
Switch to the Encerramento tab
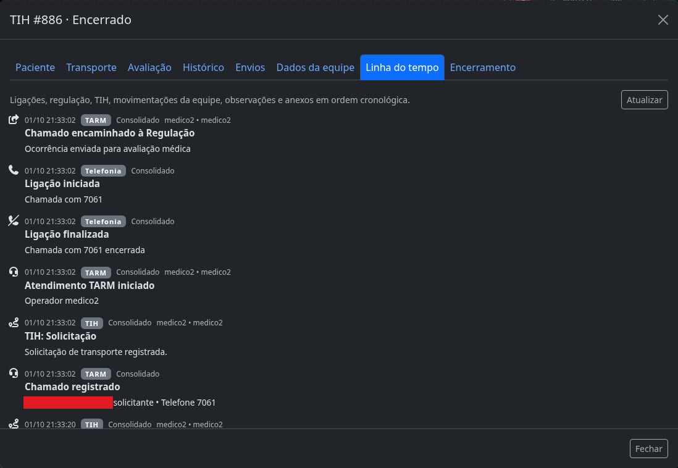(482, 67)
